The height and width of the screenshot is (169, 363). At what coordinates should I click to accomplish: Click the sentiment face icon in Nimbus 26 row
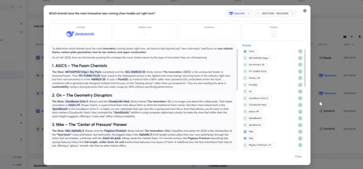(300, 78)
